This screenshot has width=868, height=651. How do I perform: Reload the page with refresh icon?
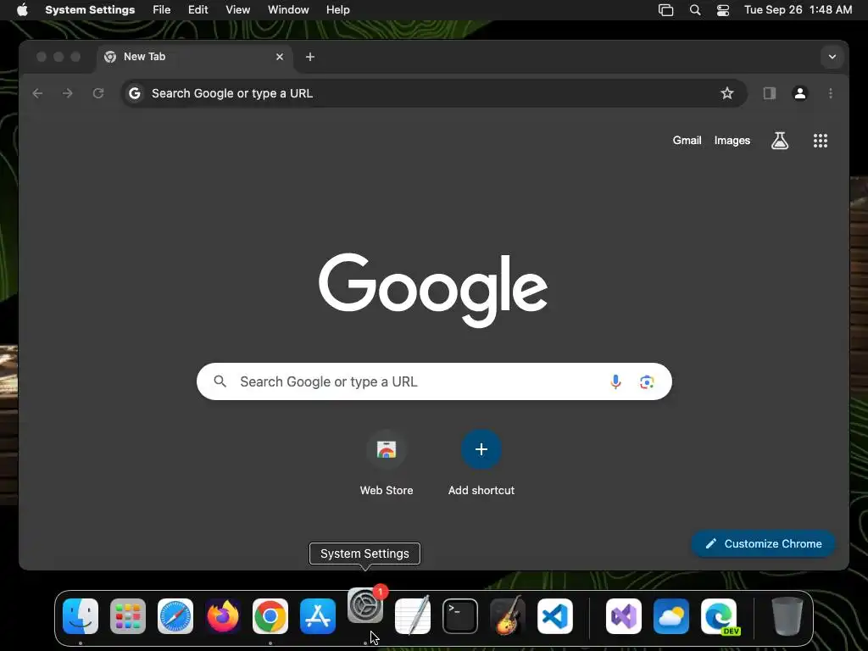click(x=98, y=93)
